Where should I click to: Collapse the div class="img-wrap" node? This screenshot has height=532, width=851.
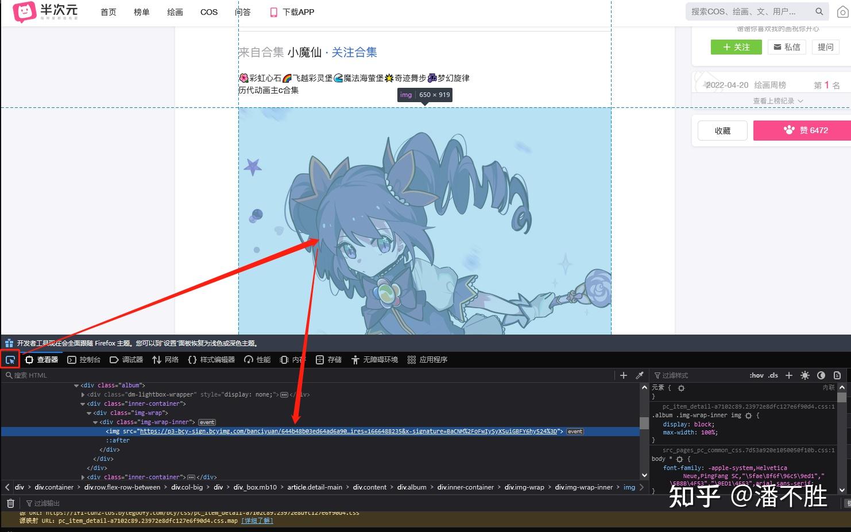89,413
